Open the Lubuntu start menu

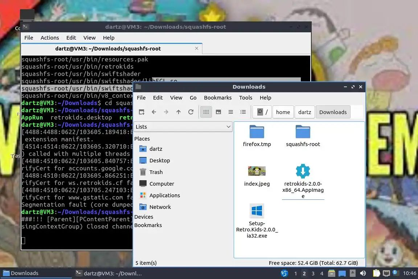[284, 274]
